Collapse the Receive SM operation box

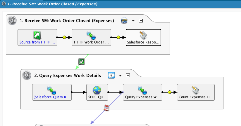click(x=141, y=21)
